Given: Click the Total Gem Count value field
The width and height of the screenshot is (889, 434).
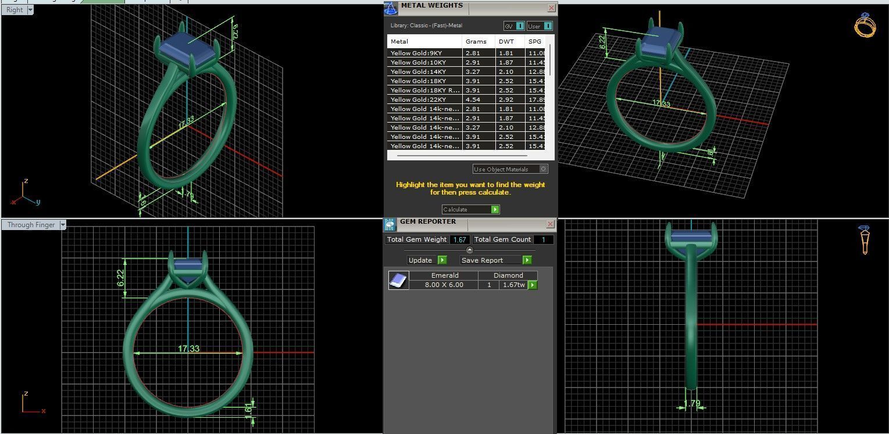Looking at the screenshot, I should 544,239.
